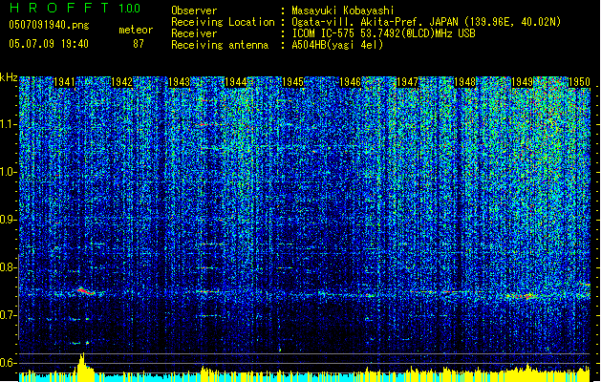Click the 1948 time marker
Viewport: 601px width, 382px height.
pos(464,82)
